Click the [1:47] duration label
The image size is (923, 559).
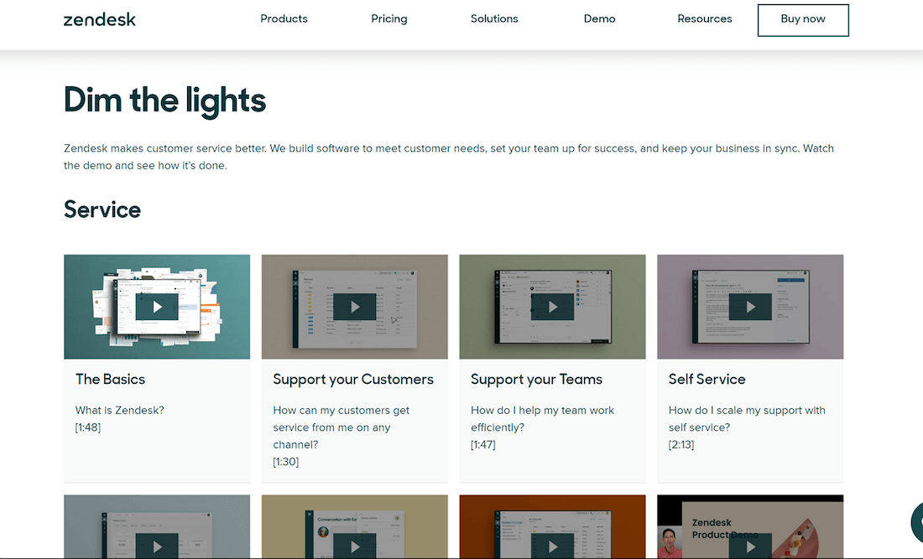click(482, 444)
